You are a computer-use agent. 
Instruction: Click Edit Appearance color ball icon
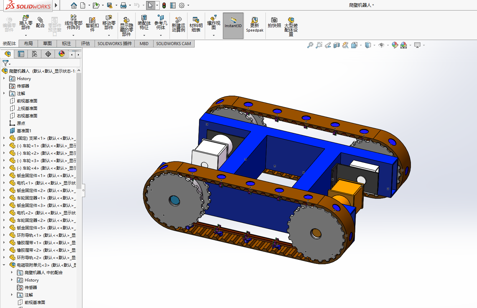[x=395, y=45]
